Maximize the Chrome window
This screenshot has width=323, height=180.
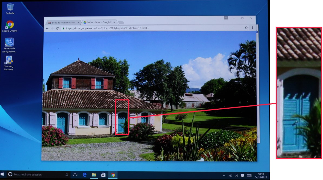(242, 18)
